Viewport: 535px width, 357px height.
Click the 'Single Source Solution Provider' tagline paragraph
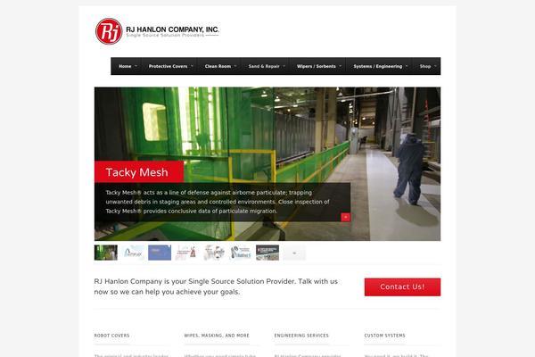point(216,286)
